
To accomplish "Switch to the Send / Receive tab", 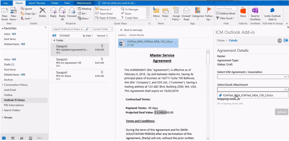I will [36, 3].
